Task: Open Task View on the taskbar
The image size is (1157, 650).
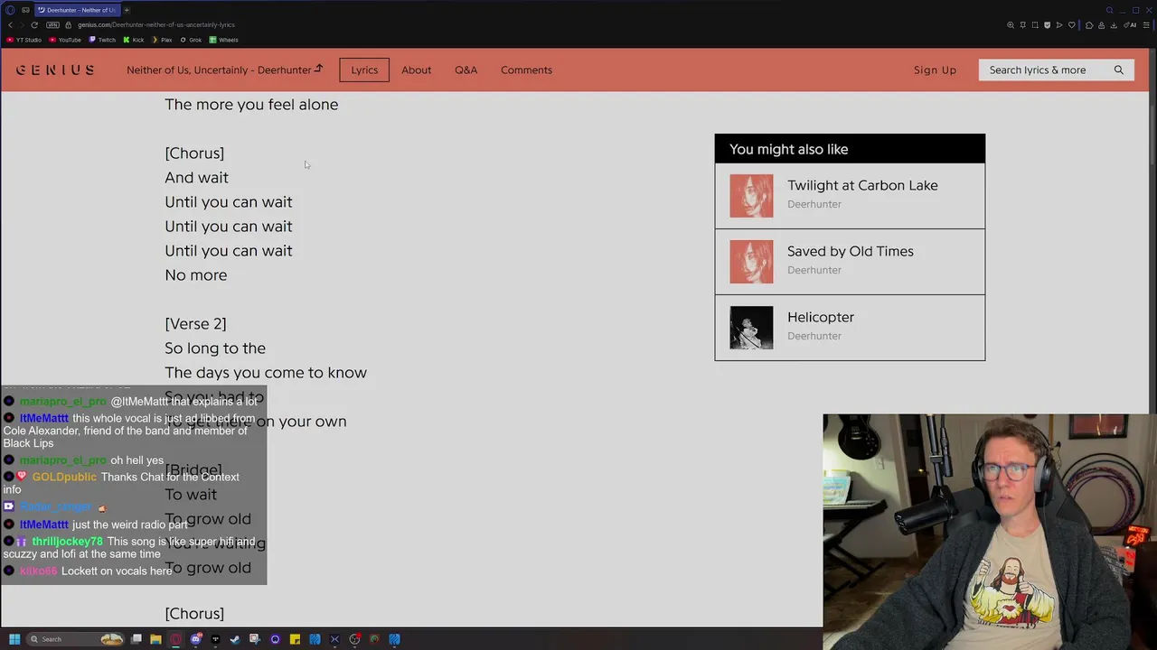Action: (136, 639)
